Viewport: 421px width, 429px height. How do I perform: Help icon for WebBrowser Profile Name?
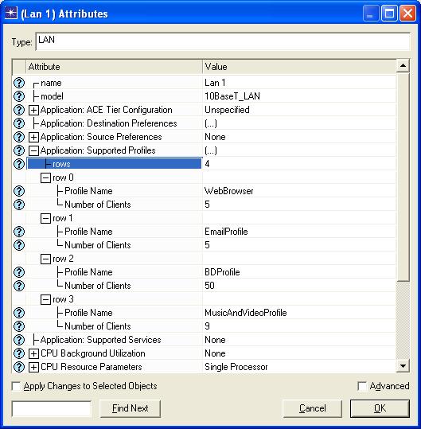pos(19,191)
